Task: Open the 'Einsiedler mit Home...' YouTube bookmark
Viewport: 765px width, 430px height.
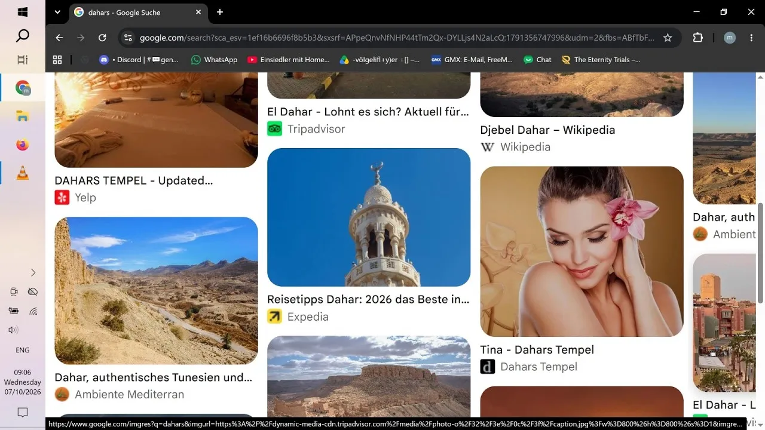Action: [x=288, y=60]
